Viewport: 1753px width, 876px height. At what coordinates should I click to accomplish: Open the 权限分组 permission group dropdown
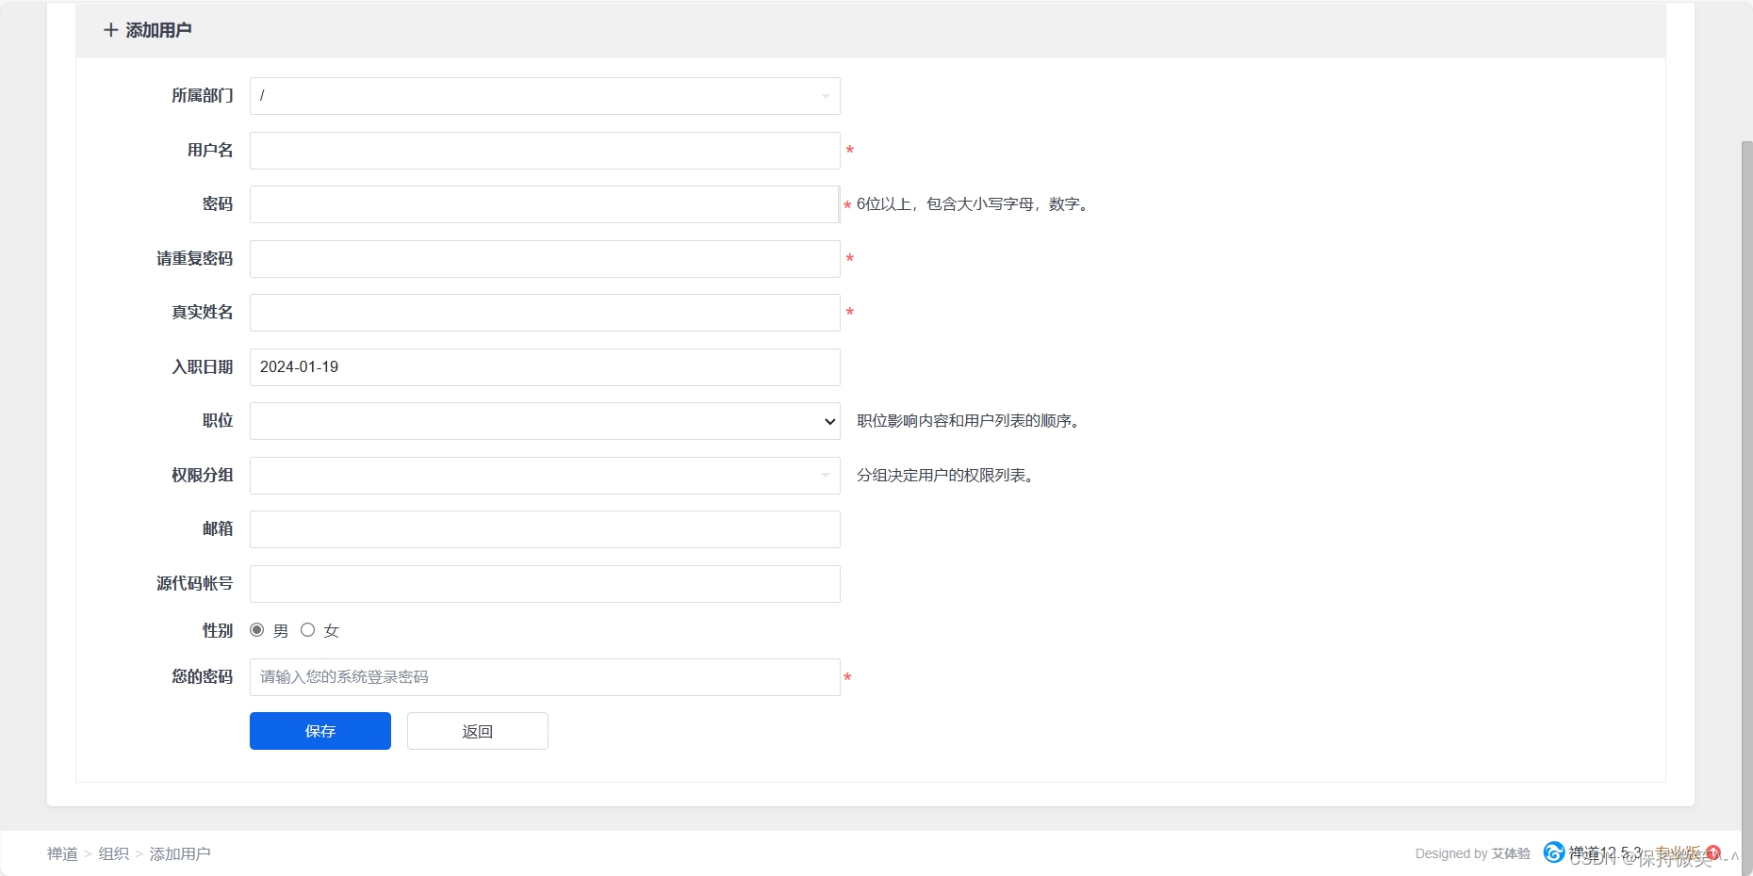coord(545,476)
